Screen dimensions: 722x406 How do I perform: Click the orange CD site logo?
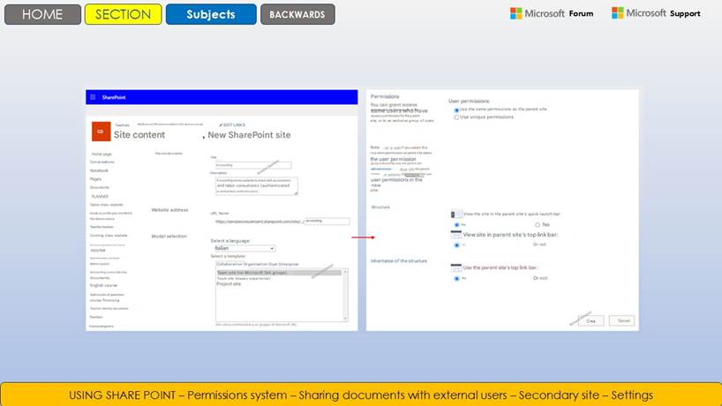point(100,132)
